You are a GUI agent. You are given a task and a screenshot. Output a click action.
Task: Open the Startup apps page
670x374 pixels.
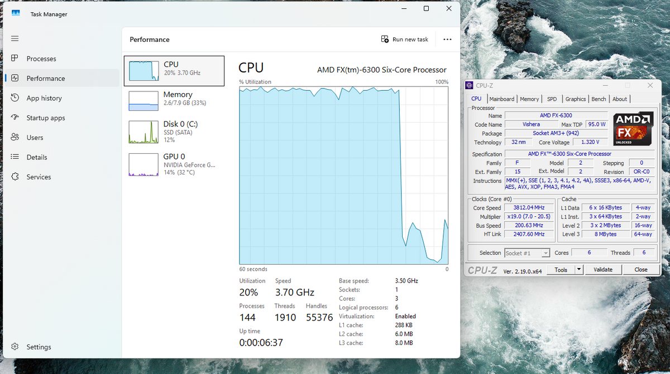pos(61,118)
